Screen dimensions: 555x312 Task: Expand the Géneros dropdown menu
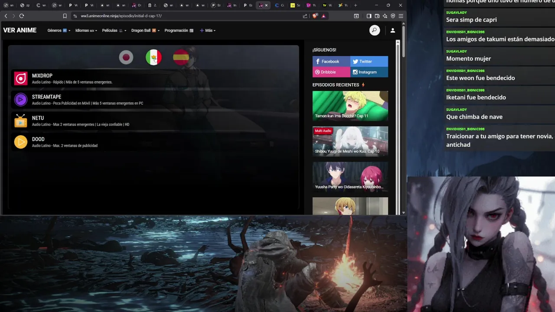point(59,30)
